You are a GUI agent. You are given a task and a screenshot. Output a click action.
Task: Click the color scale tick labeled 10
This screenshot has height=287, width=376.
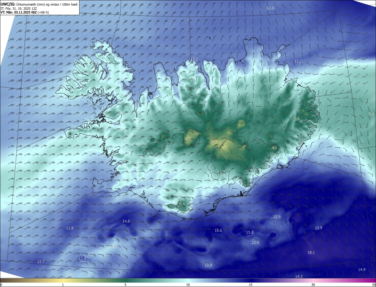188,285
